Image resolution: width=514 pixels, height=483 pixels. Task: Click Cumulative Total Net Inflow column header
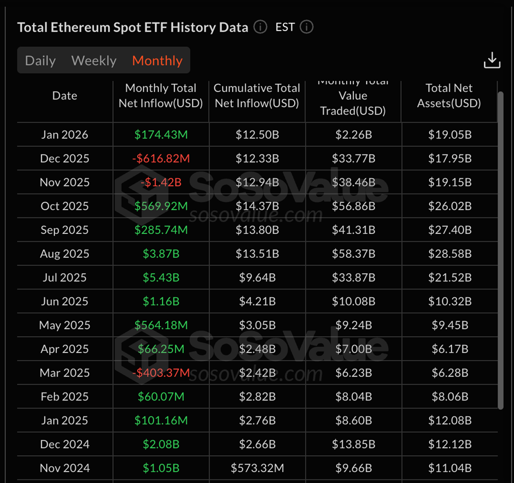(x=257, y=96)
